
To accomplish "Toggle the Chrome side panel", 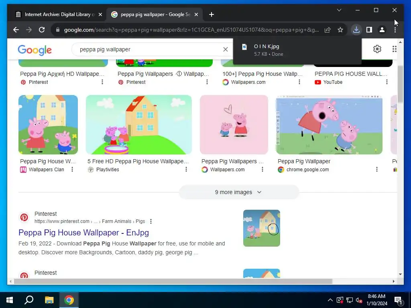I will (369, 30).
